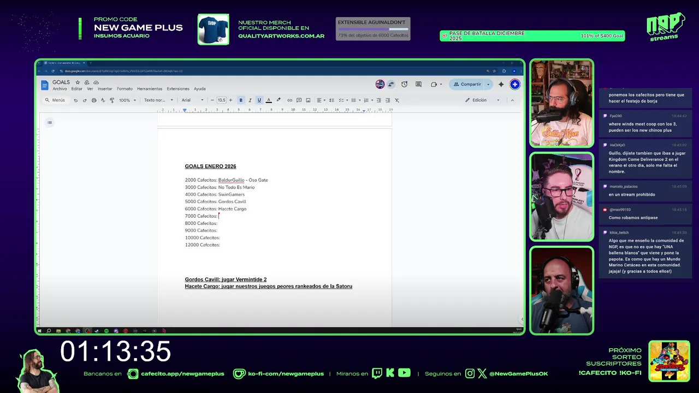
Task: Open the Edición mode dropdown
Action: pyautogui.click(x=482, y=100)
